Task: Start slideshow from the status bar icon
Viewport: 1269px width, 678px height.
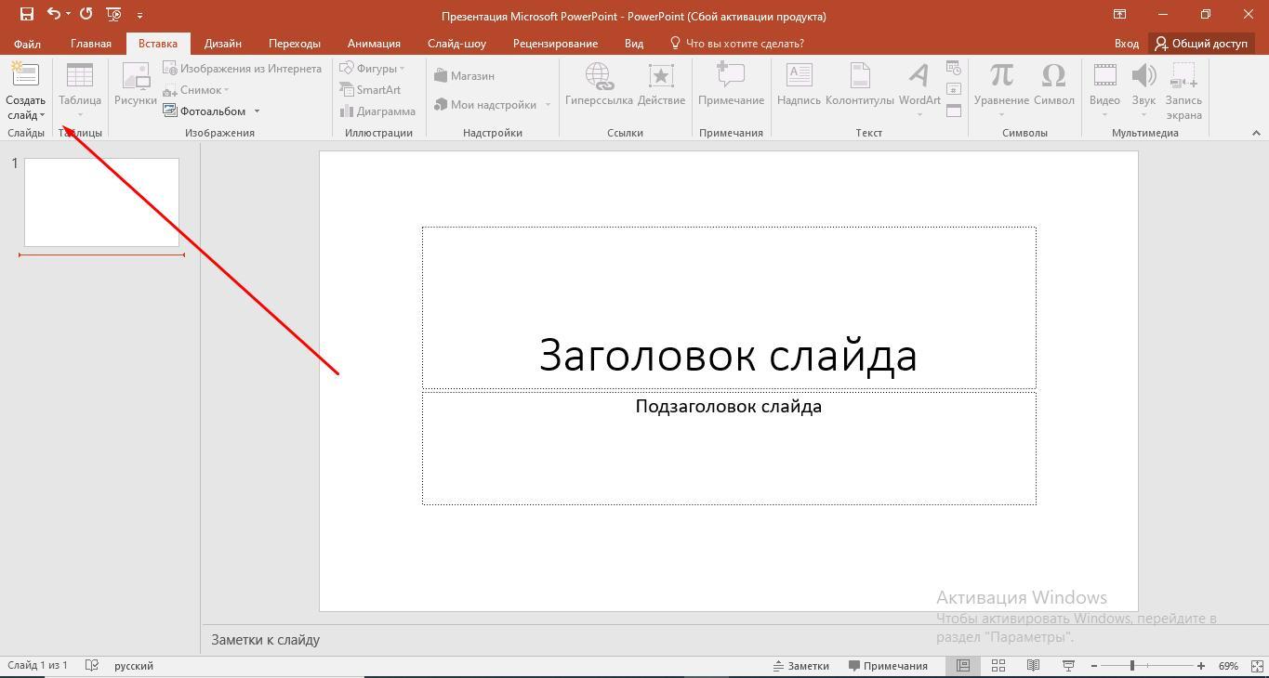Action: click(1068, 665)
